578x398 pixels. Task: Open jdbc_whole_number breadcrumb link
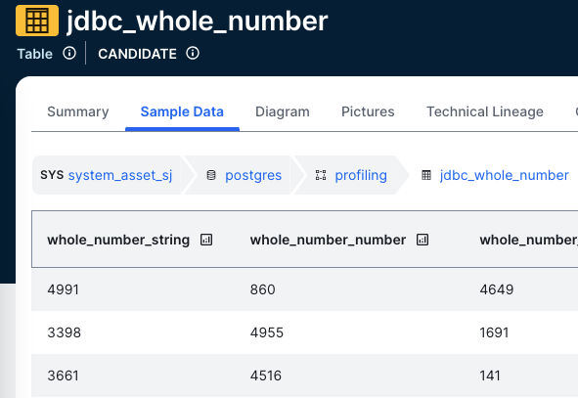click(x=505, y=175)
